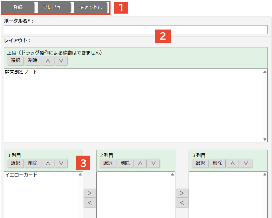This screenshot has height=218, width=272.
Task: Click 選択 in the 上段 section
Action: coord(16,61)
